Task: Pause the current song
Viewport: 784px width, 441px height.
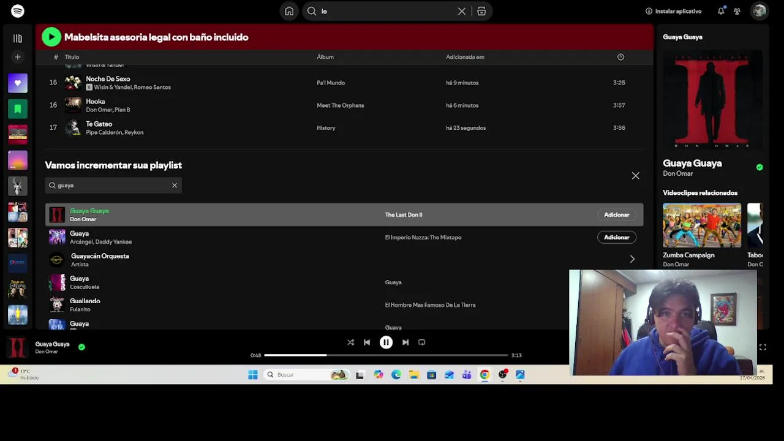Action: [386, 342]
